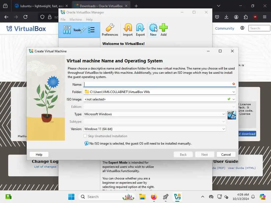Open the Type dropdown showing Microsoft Windows
The height and width of the screenshot is (203, 271).
155,114
